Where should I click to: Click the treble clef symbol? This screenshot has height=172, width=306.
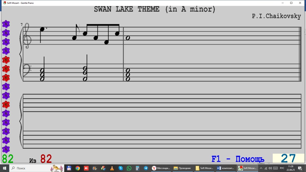pyautogui.click(x=27, y=36)
